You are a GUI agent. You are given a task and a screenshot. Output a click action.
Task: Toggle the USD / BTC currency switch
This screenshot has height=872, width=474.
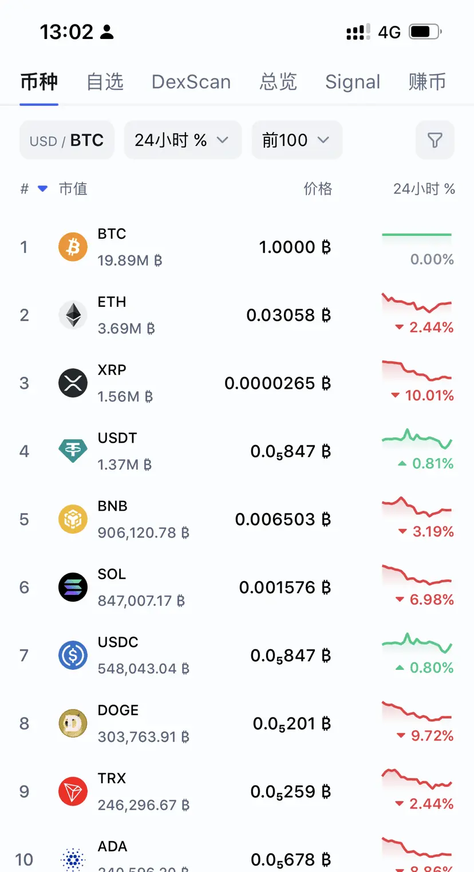coord(67,140)
